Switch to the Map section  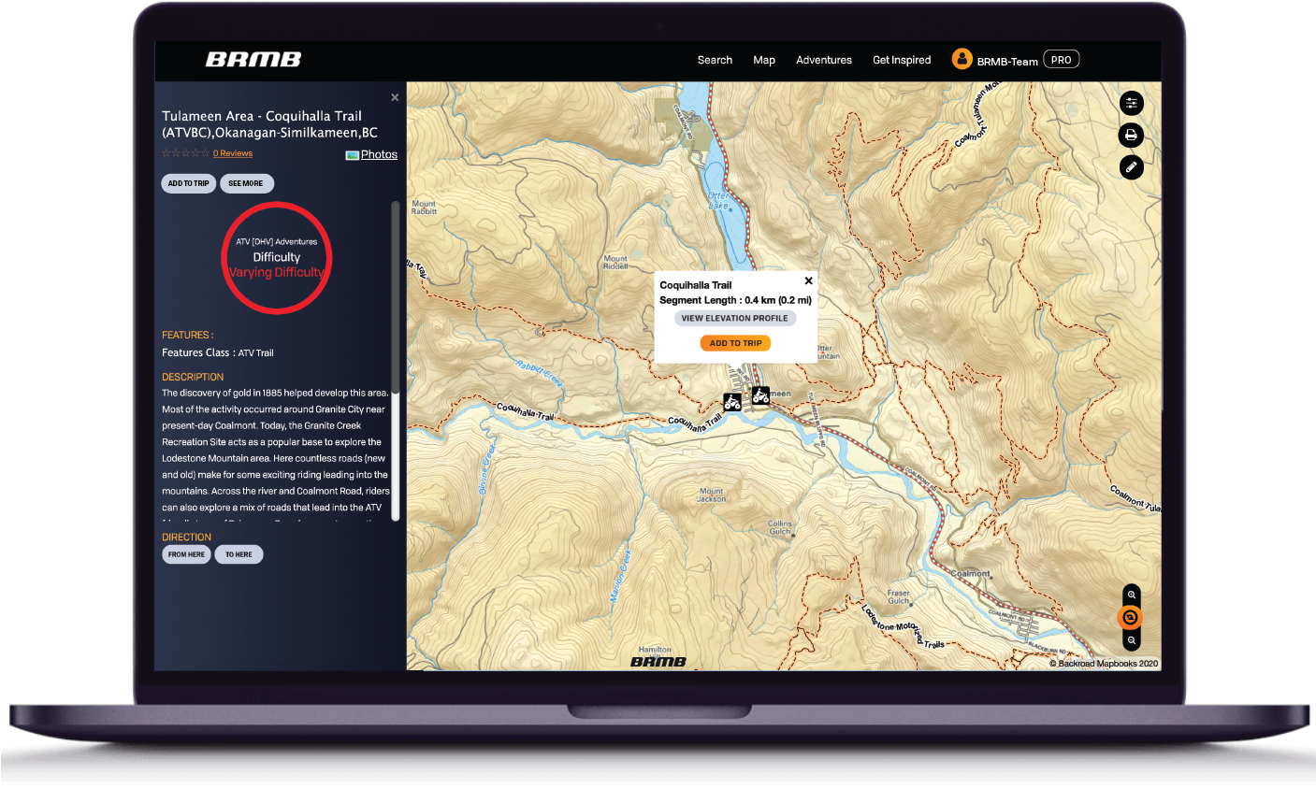(764, 60)
